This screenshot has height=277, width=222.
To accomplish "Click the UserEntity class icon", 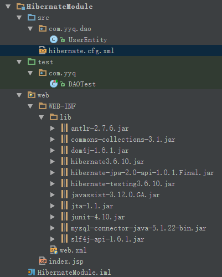I will coord(54,39).
